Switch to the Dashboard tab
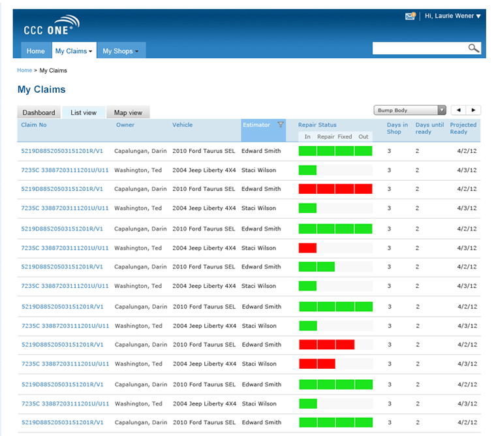Image resolution: width=496 pixels, height=436 pixels. pos(39,112)
